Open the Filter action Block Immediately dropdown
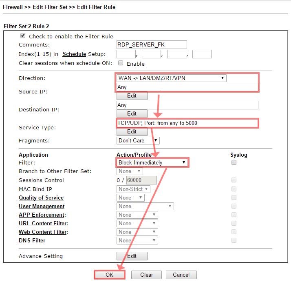The width and height of the screenshot is (291, 282). point(152,162)
